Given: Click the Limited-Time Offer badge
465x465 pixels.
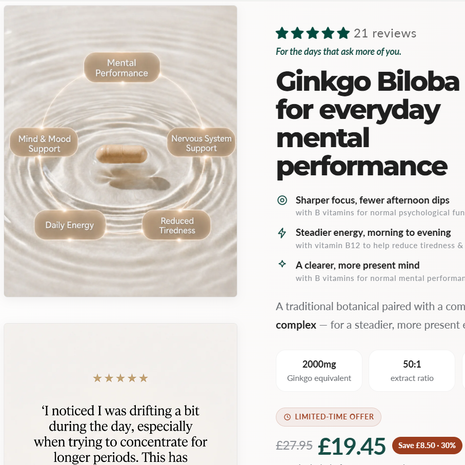Looking at the screenshot, I should click(329, 417).
